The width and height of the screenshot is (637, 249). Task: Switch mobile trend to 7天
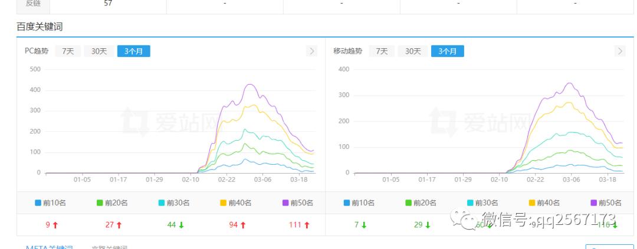(382, 51)
